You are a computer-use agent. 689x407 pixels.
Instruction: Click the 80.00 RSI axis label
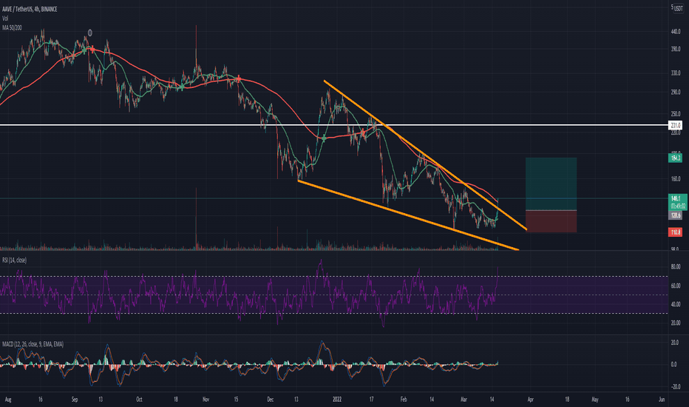(676, 266)
